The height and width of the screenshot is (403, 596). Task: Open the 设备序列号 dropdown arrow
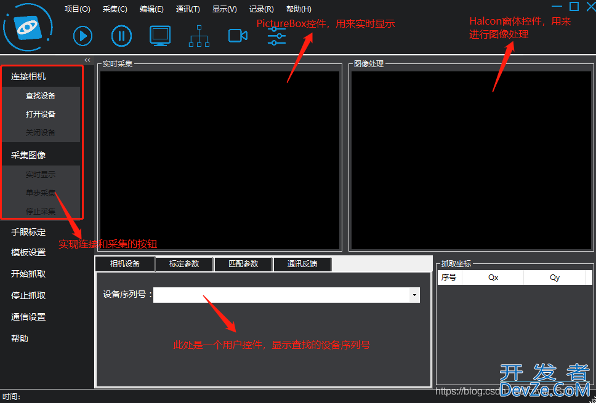(x=414, y=295)
